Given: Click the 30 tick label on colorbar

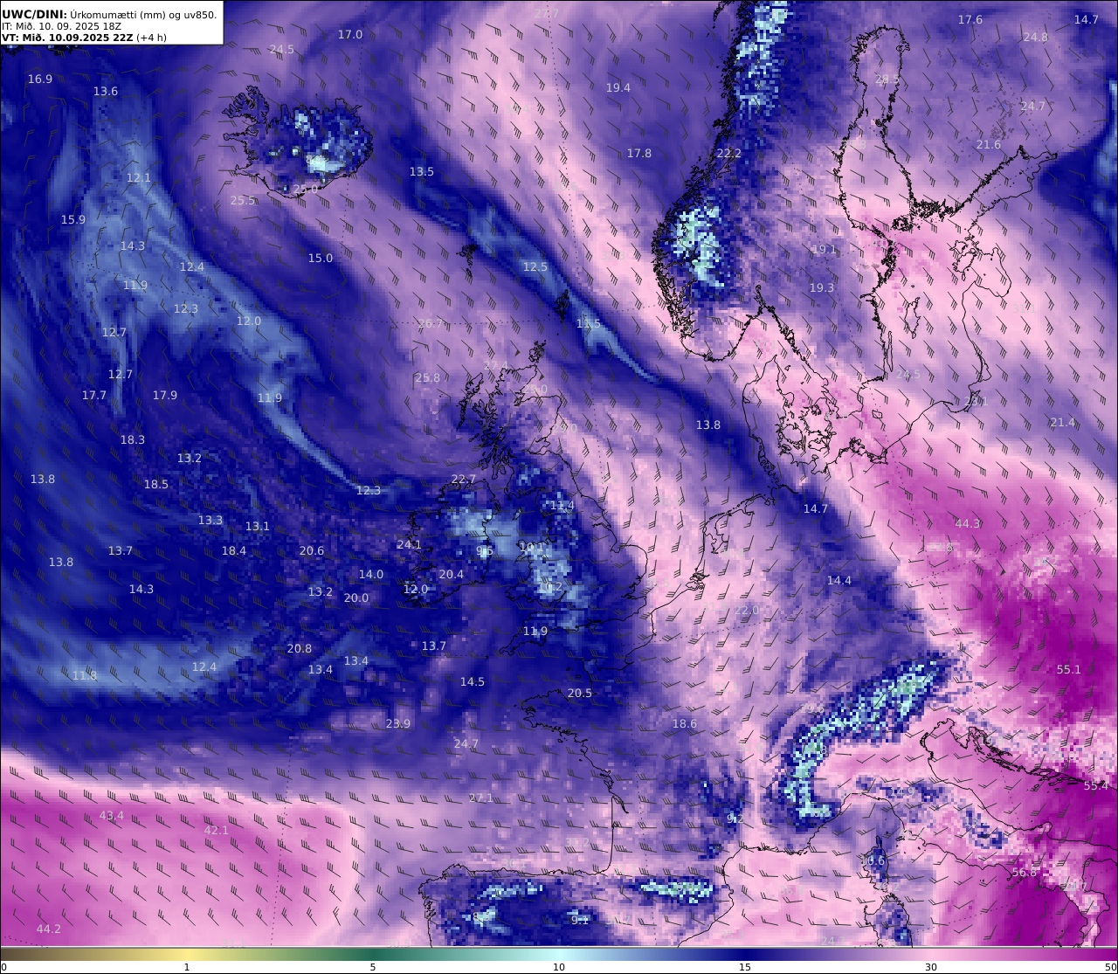Looking at the screenshot, I should pos(931,967).
